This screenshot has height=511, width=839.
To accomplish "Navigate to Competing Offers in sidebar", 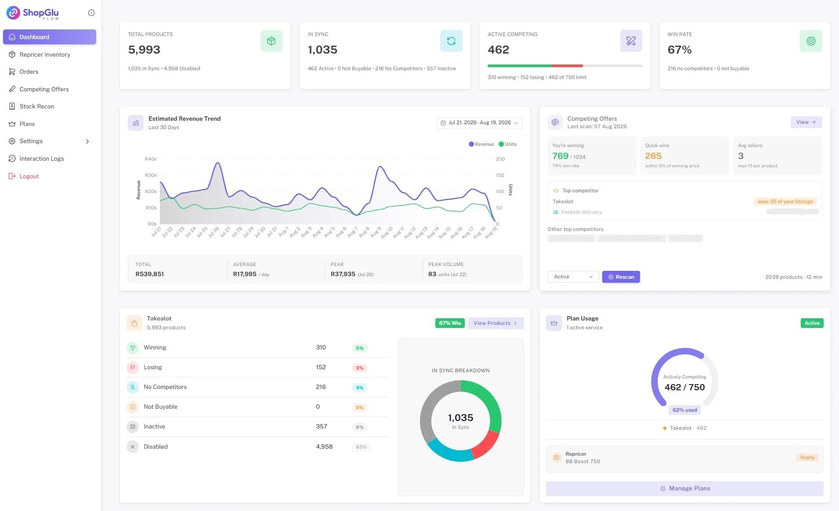I will 50,89.
